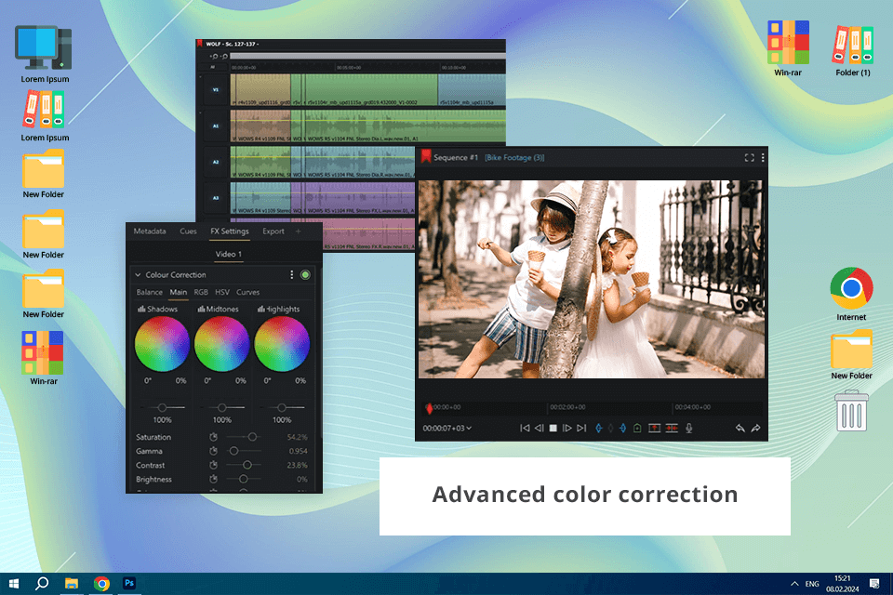This screenshot has height=595, width=893.
Task: Toggle the green Colour Correction enable button
Action: click(305, 275)
